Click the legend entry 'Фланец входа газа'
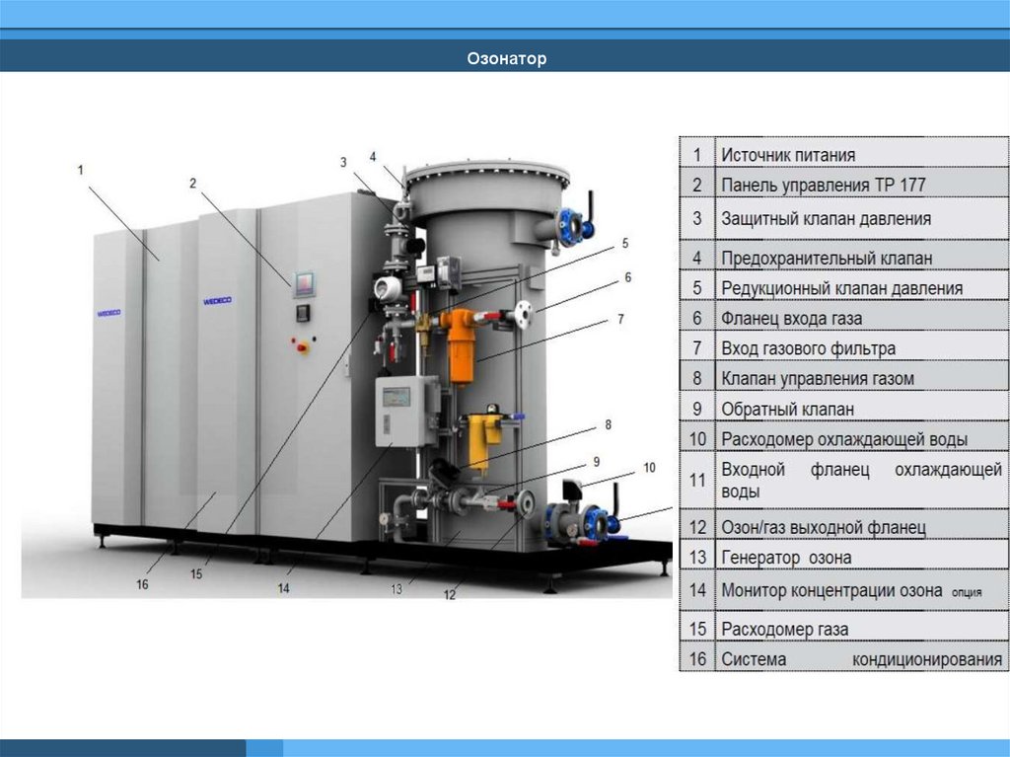1010x757 pixels. tap(791, 318)
